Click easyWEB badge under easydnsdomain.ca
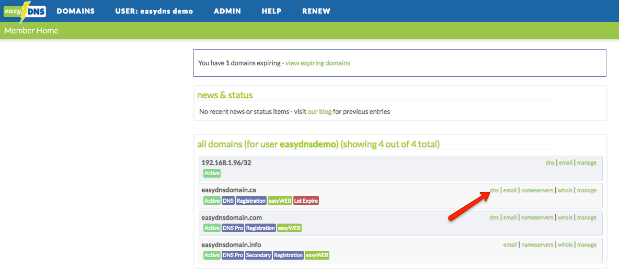The width and height of the screenshot is (619, 279). pos(280,201)
